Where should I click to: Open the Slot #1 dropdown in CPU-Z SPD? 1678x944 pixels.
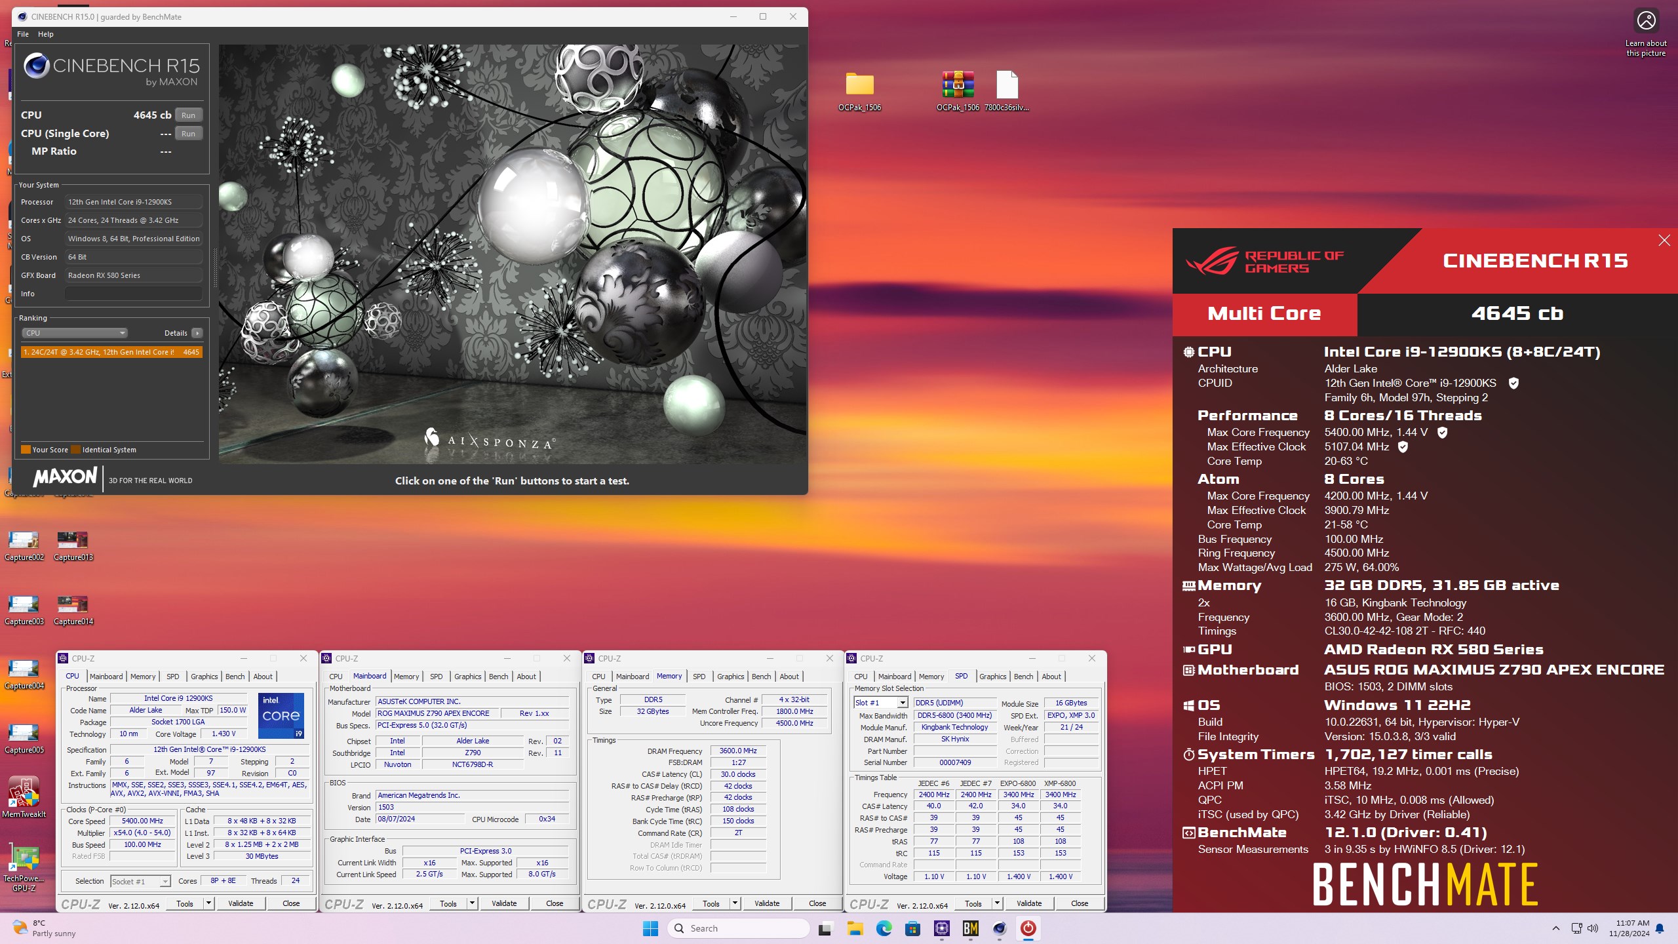880,703
